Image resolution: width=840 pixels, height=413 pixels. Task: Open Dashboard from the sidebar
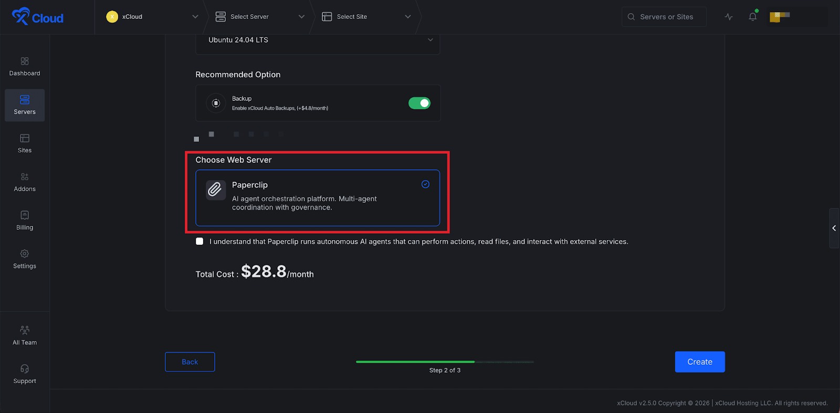[x=25, y=67]
